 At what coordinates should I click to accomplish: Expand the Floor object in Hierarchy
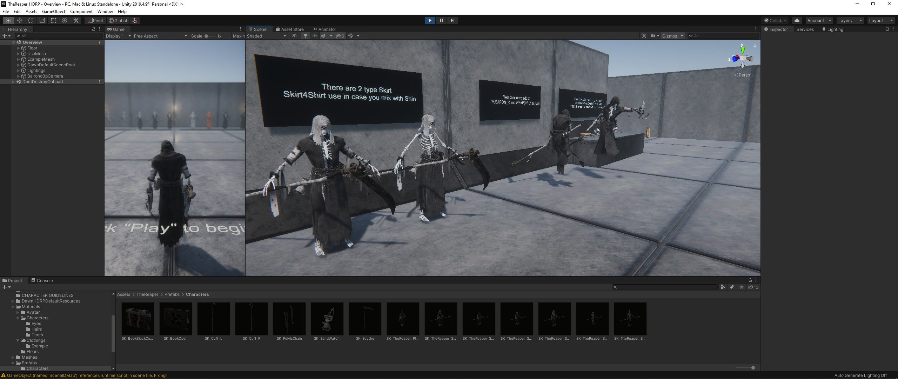tap(19, 48)
